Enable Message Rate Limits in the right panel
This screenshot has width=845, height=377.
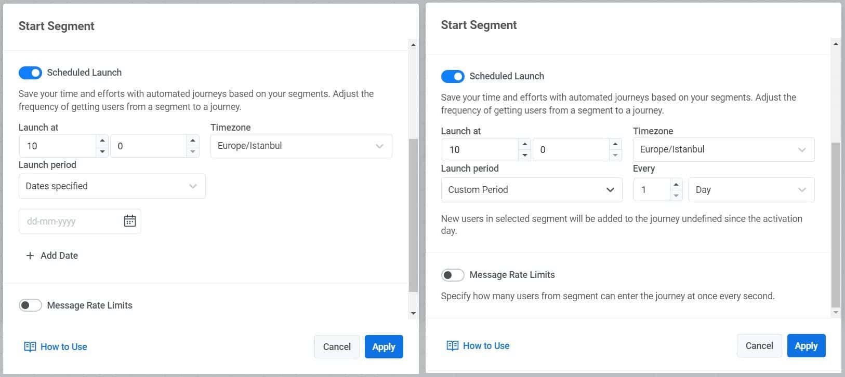(453, 275)
